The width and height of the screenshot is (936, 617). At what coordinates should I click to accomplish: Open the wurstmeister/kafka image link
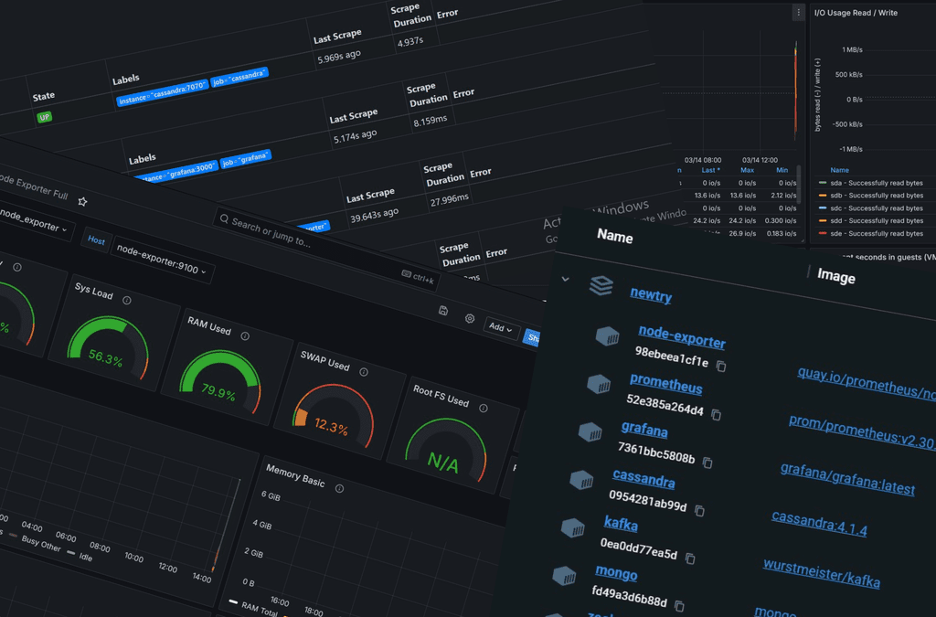point(822,573)
